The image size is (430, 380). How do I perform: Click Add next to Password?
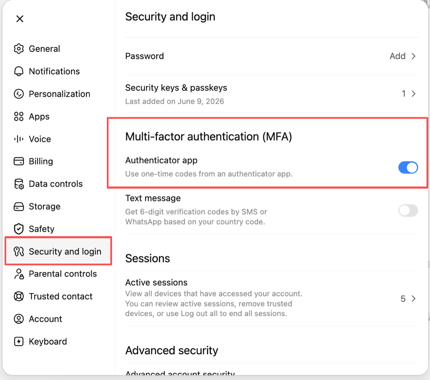coord(397,56)
